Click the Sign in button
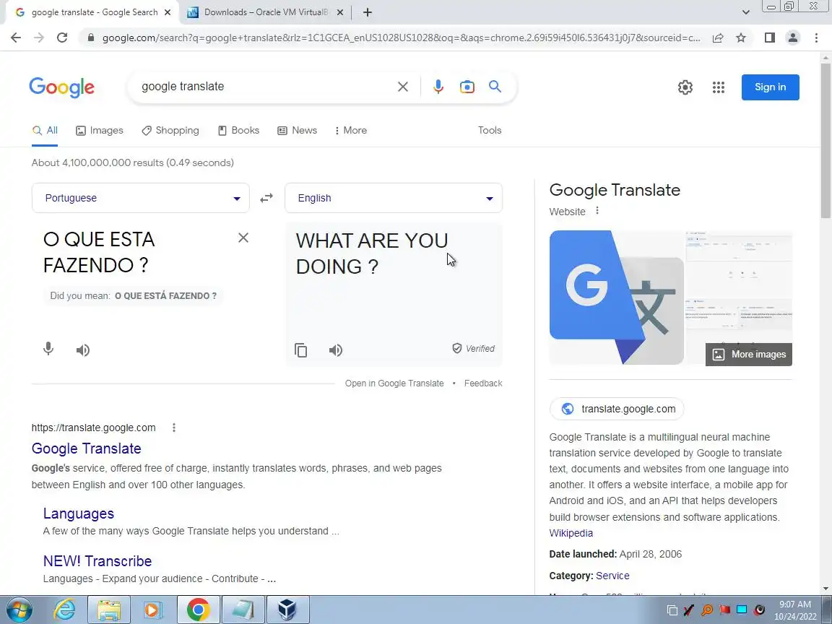This screenshot has width=832, height=624. pyautogui.click(x=771, y=87)
